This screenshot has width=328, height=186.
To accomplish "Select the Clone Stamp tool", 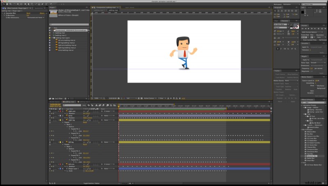I will pos(39,4).
